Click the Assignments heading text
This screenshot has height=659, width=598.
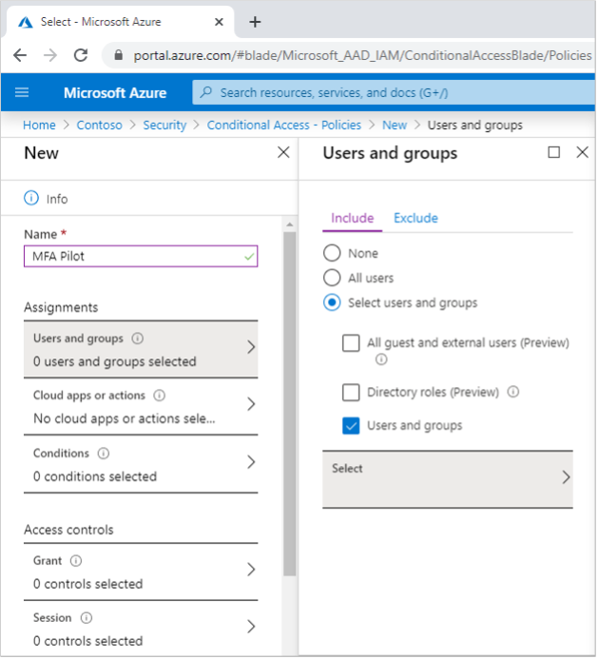61,308
